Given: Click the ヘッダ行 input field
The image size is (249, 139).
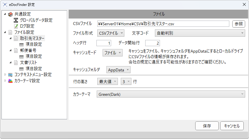Looking at the screenshot, I should [x=104, y=43].
